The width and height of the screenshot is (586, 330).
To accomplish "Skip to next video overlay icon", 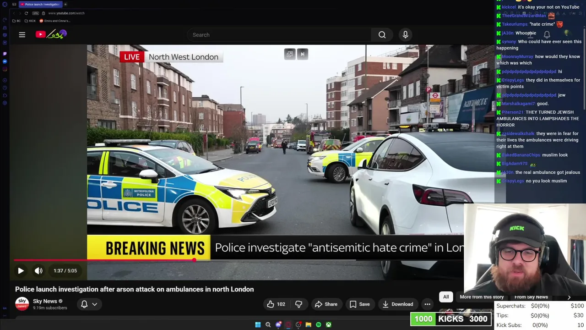I will tap(302, 54).
